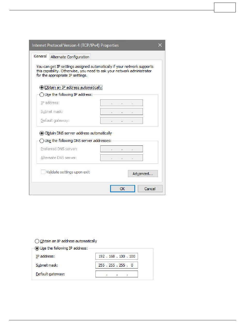Close the TCP/IPv4 Properties dialog
Viewport: 245px width, 327px height.
[160, 45]
